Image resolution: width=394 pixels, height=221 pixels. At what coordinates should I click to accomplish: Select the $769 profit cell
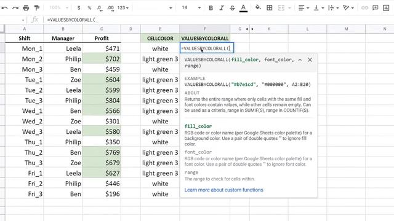[102, 152]
